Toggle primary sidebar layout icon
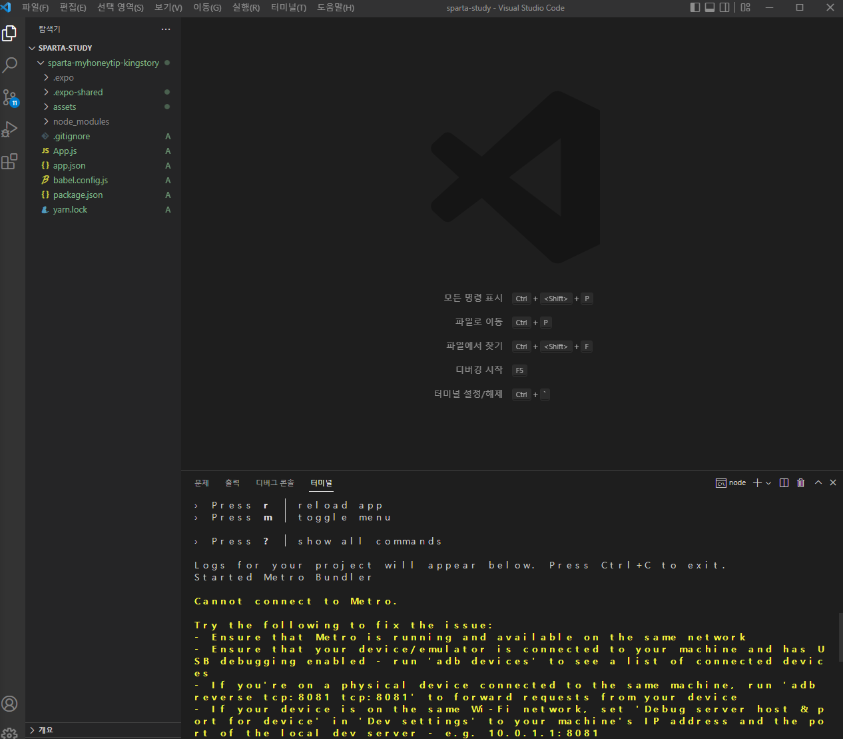Screen dimensions: 843x739 (695, 7)
